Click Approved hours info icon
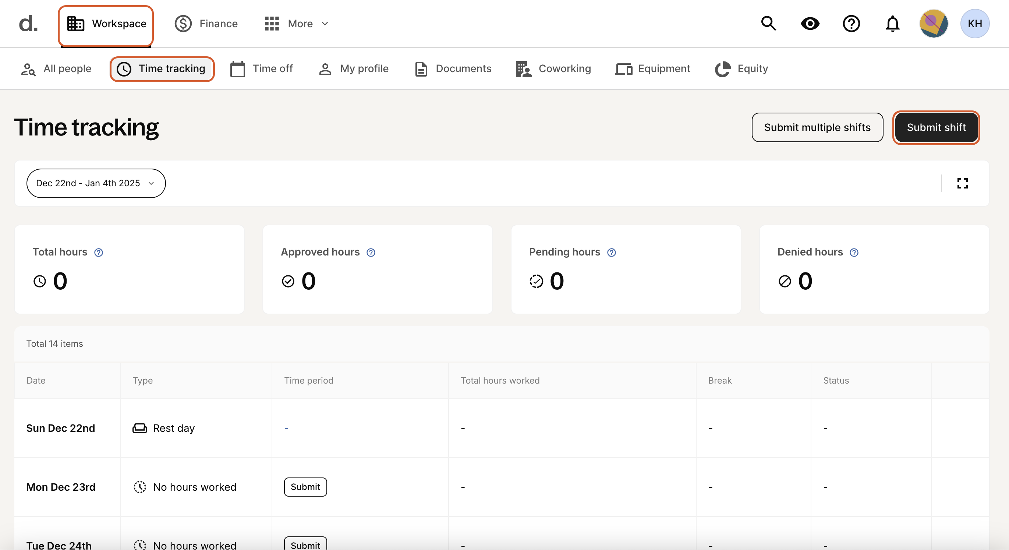The image size is (1009, 550). pyautogui.click(x=371, y=253)
